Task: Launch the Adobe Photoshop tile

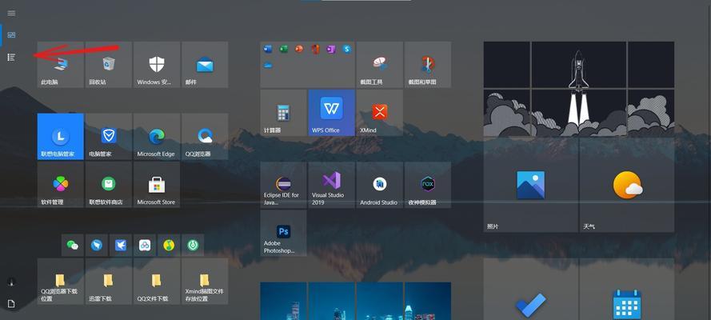Action: tap(283, 233)
